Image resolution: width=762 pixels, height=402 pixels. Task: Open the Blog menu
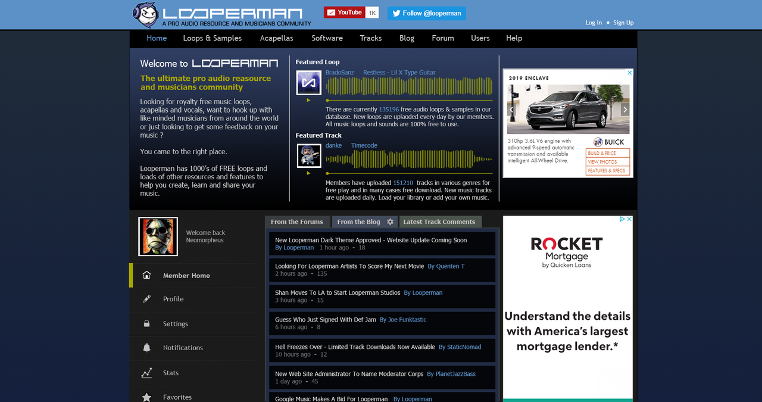tap(407, 38)
